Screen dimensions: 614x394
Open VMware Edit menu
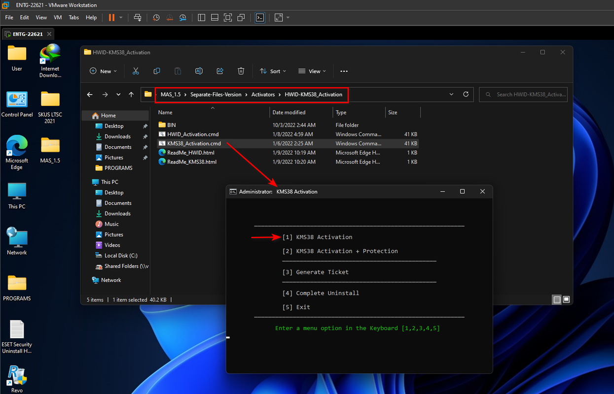point(25,17)
